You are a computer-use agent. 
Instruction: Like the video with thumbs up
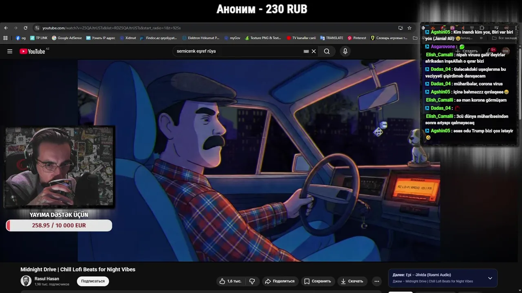click(x=230, y=281)
